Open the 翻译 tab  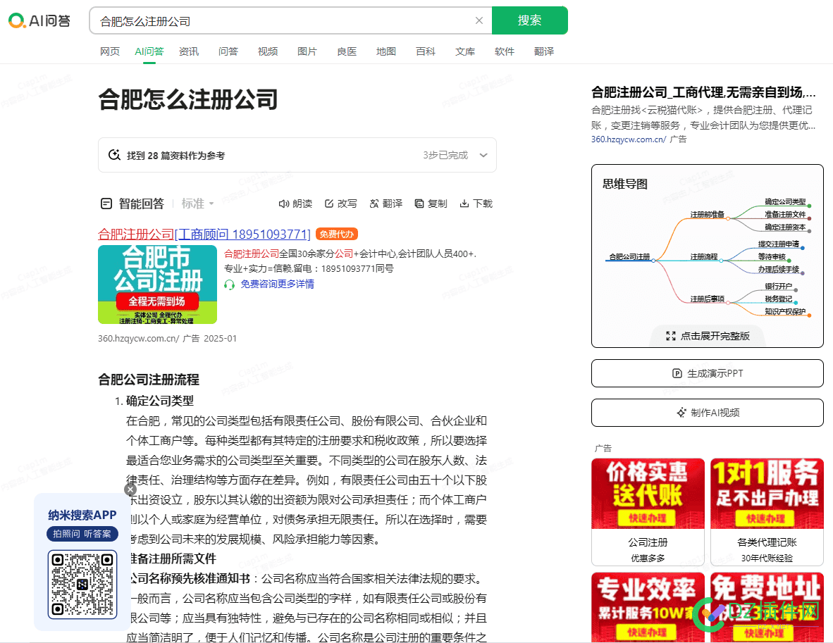click(x=543, y=51)
